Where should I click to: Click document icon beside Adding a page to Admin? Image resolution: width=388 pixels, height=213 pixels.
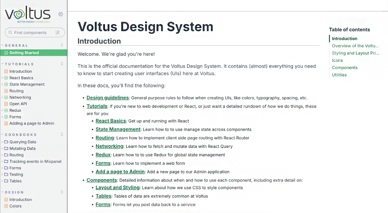point(6,123)
